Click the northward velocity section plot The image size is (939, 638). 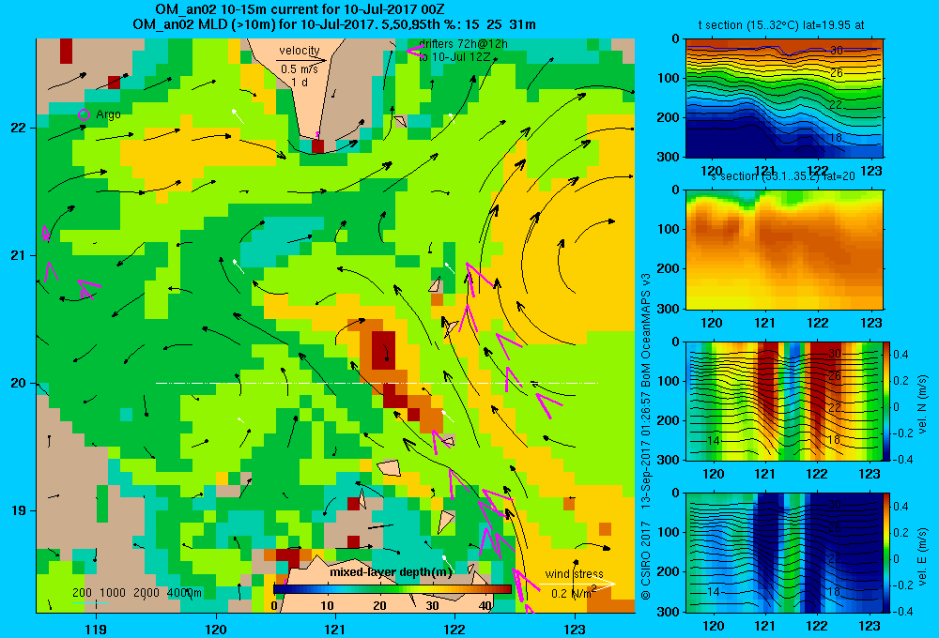784,401
